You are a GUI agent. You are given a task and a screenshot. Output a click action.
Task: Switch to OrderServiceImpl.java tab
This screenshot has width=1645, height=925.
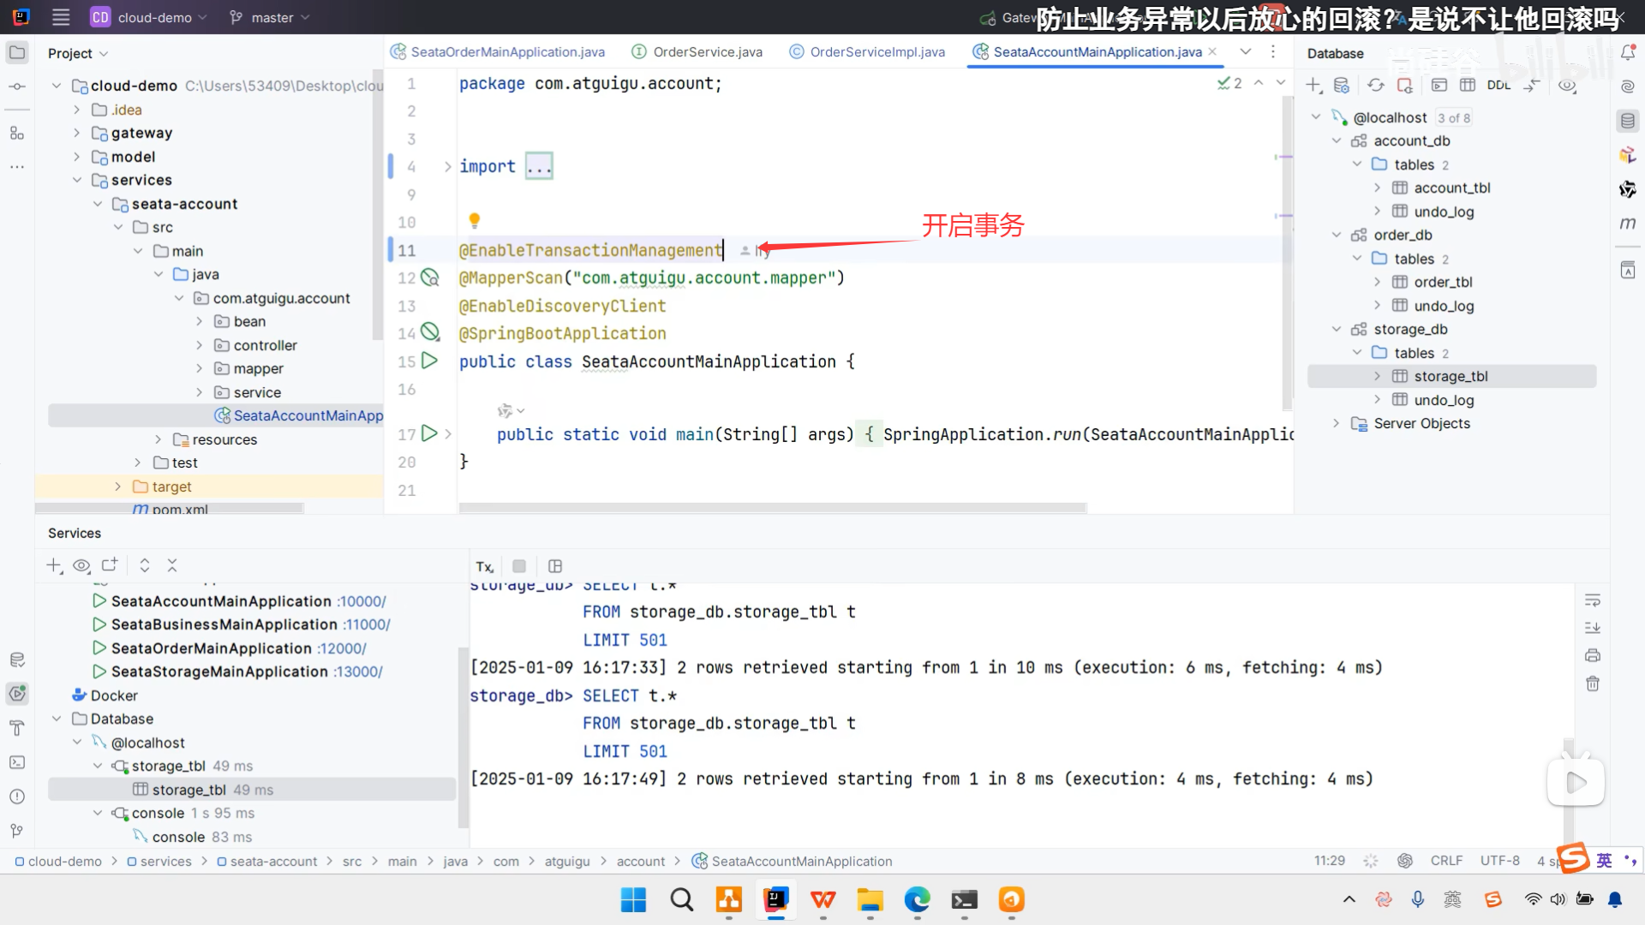click(876, 52)
